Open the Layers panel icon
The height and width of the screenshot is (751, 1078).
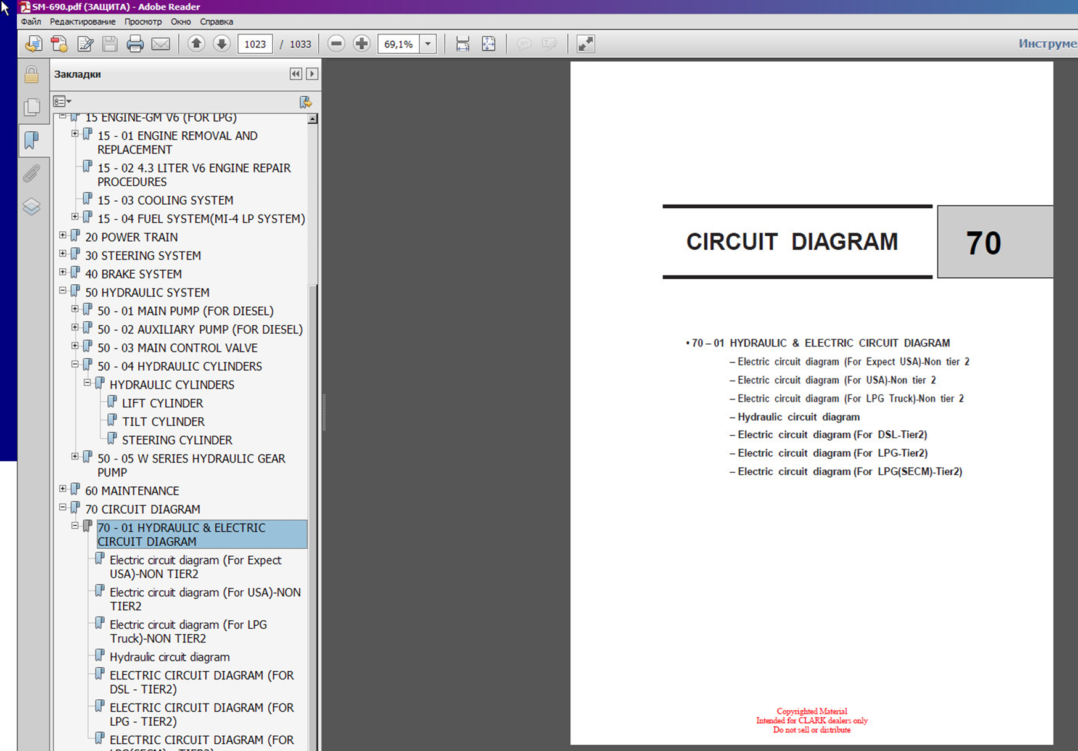[31, 206]
